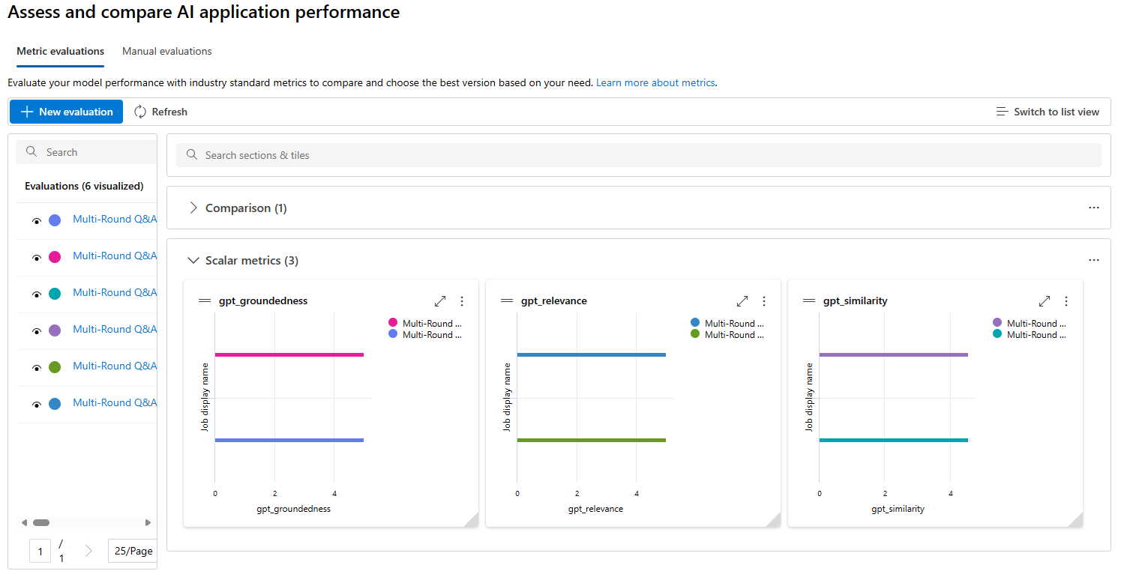Screen dimensions: 1130x574
Task: Click right arrow of evaluations horizontal scrollbar
Action: (x=148, y=522)
